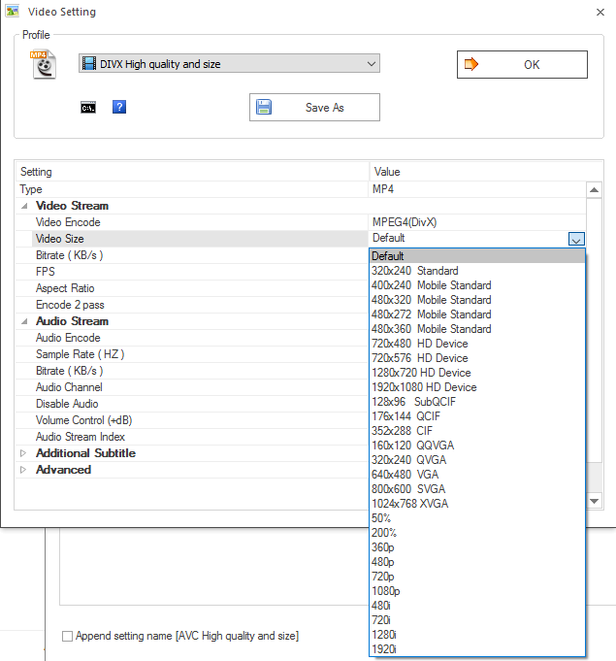Click the MP4 type value cell
The height and width of the screenshot is (661, 616).
point(477,189)
